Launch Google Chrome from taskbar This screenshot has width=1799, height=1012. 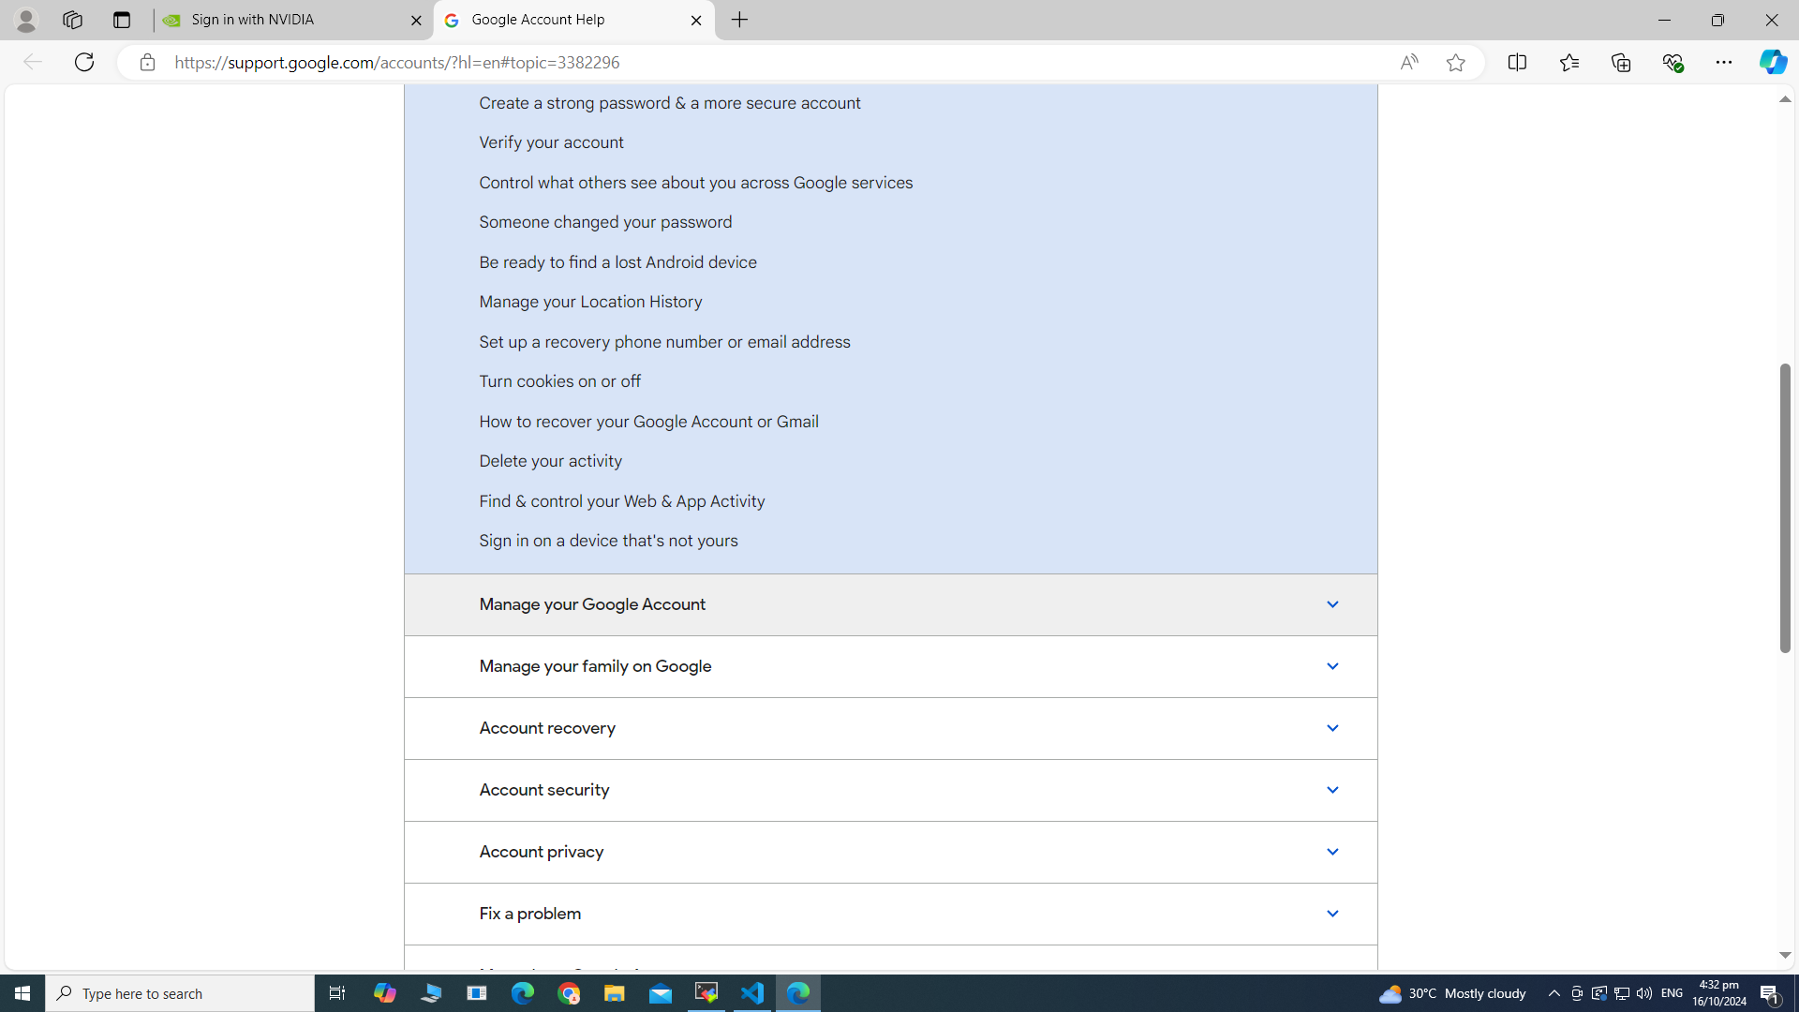click(x=569, y=993)
